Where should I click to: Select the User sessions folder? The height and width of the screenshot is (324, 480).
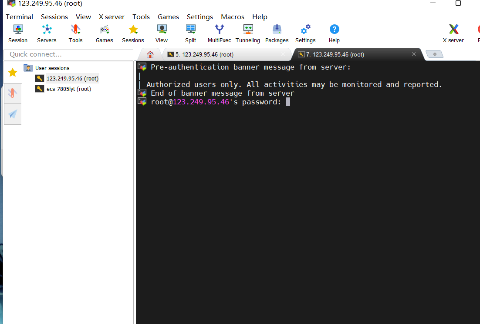47,68
